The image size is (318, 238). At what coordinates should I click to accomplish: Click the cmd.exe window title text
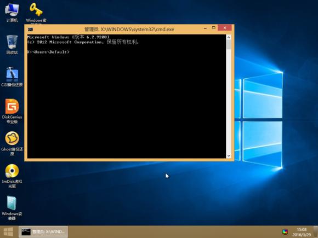click(129, 30)
